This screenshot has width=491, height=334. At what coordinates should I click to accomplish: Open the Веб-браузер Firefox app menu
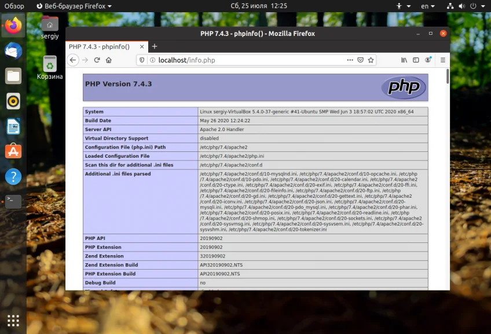click(74, 6)
